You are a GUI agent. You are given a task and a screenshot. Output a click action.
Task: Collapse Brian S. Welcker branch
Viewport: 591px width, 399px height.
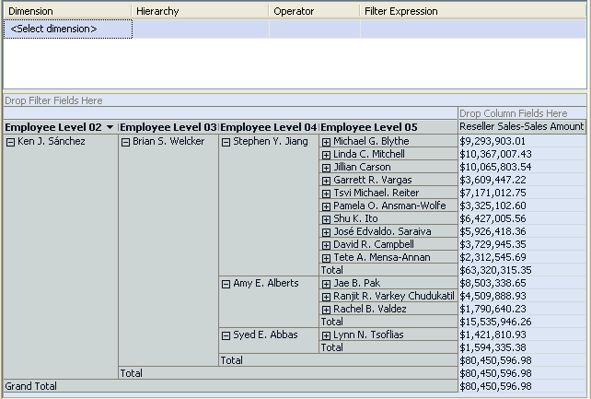(126, 142)
